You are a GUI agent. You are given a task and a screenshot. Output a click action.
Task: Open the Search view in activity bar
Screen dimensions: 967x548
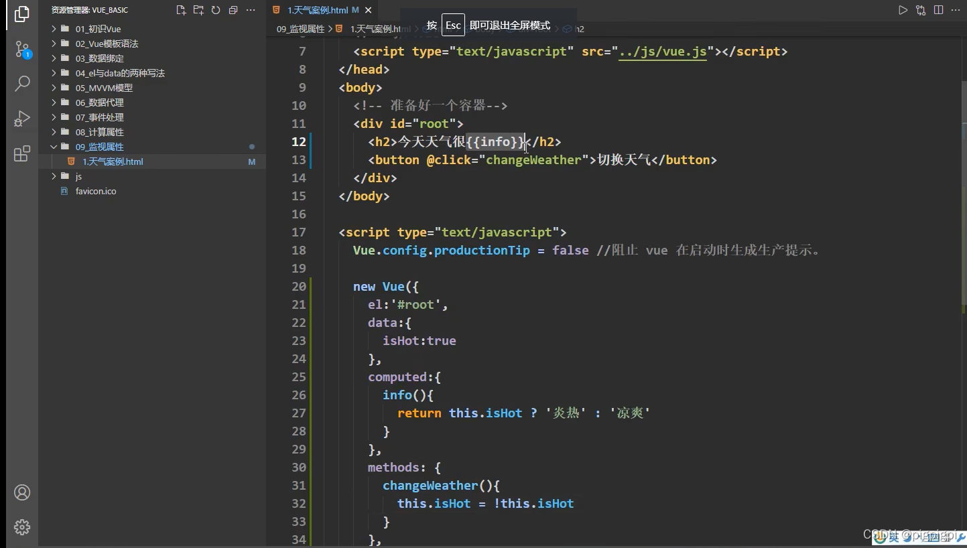pyautogui.click(x=22, y=83)
